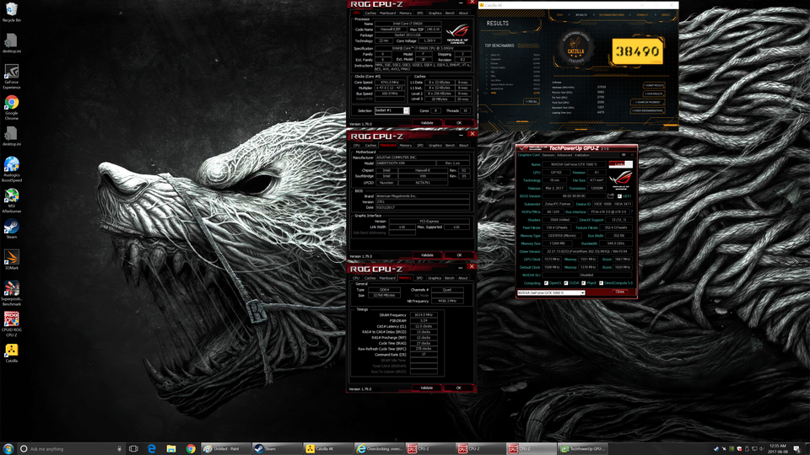The height and width of the screenshot is (455, 810).
Task: Toggle the UEFI checkbox in GPU-Z
Action: (619, 196)
